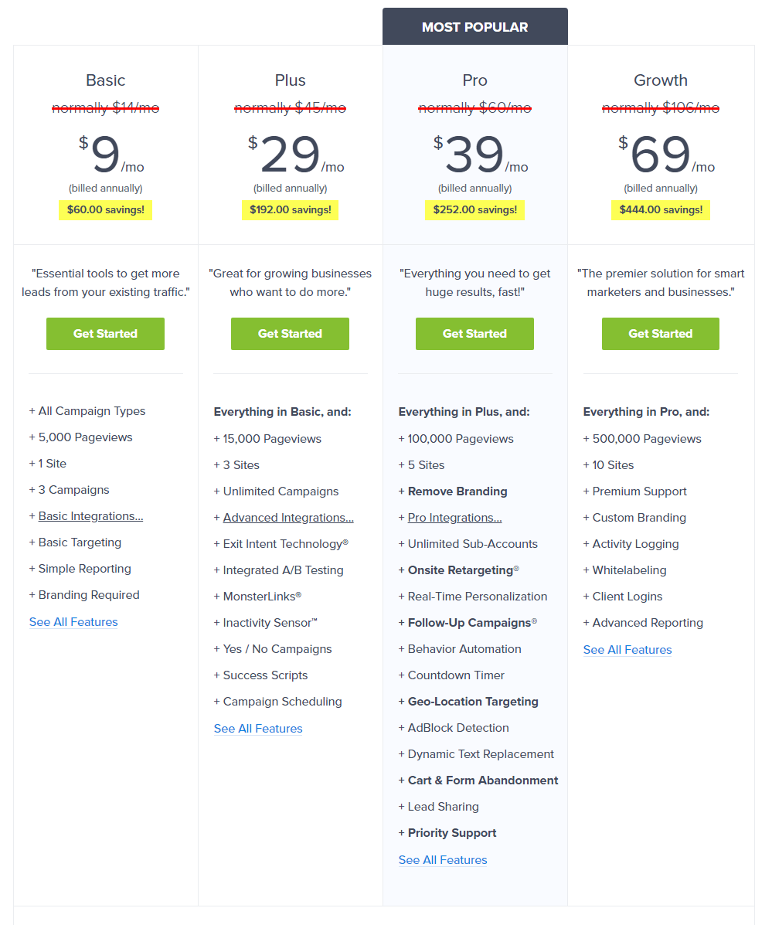Click the $192.00 savings badge under Plus
The width and height of the screenshot is (772, 925).
coord(290,209)
